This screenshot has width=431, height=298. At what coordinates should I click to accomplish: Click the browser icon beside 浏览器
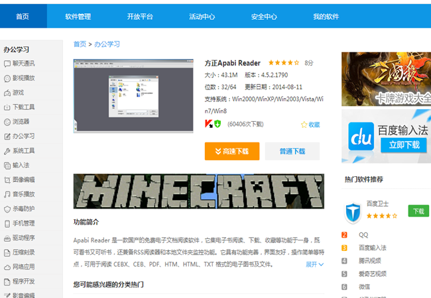coord(7,122)
